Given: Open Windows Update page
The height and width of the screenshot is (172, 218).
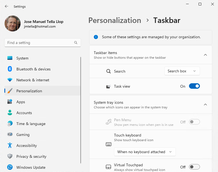Looking at the screenshot, I should [x=42, y=167].
